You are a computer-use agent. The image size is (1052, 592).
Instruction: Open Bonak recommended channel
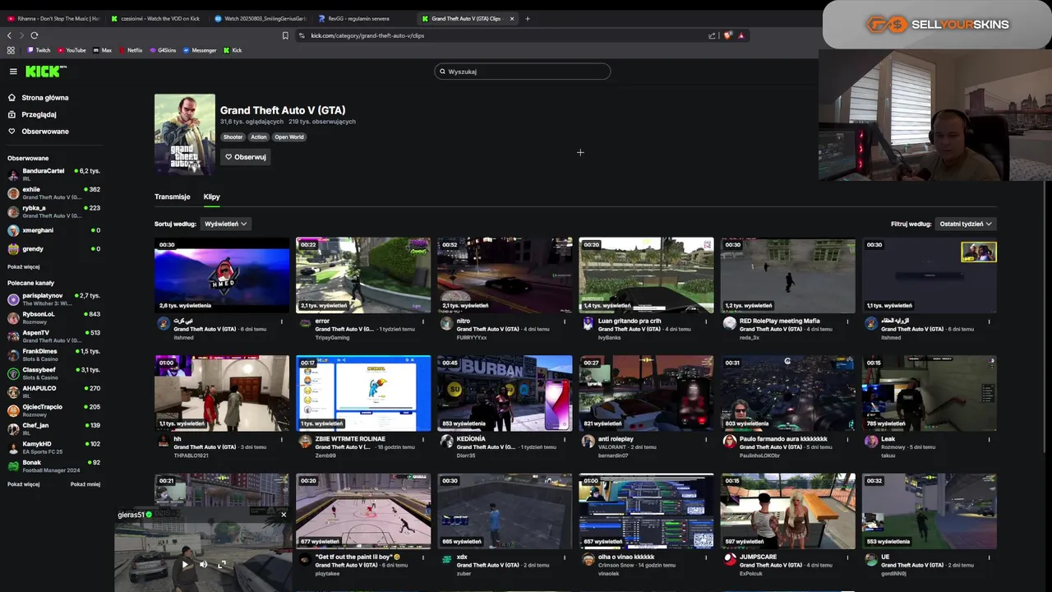pyautogui.click(x=53, y=466)
